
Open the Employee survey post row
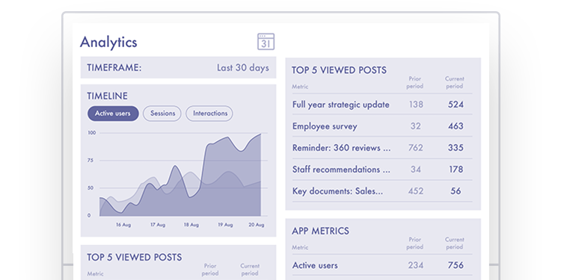(x=382, y=126)
